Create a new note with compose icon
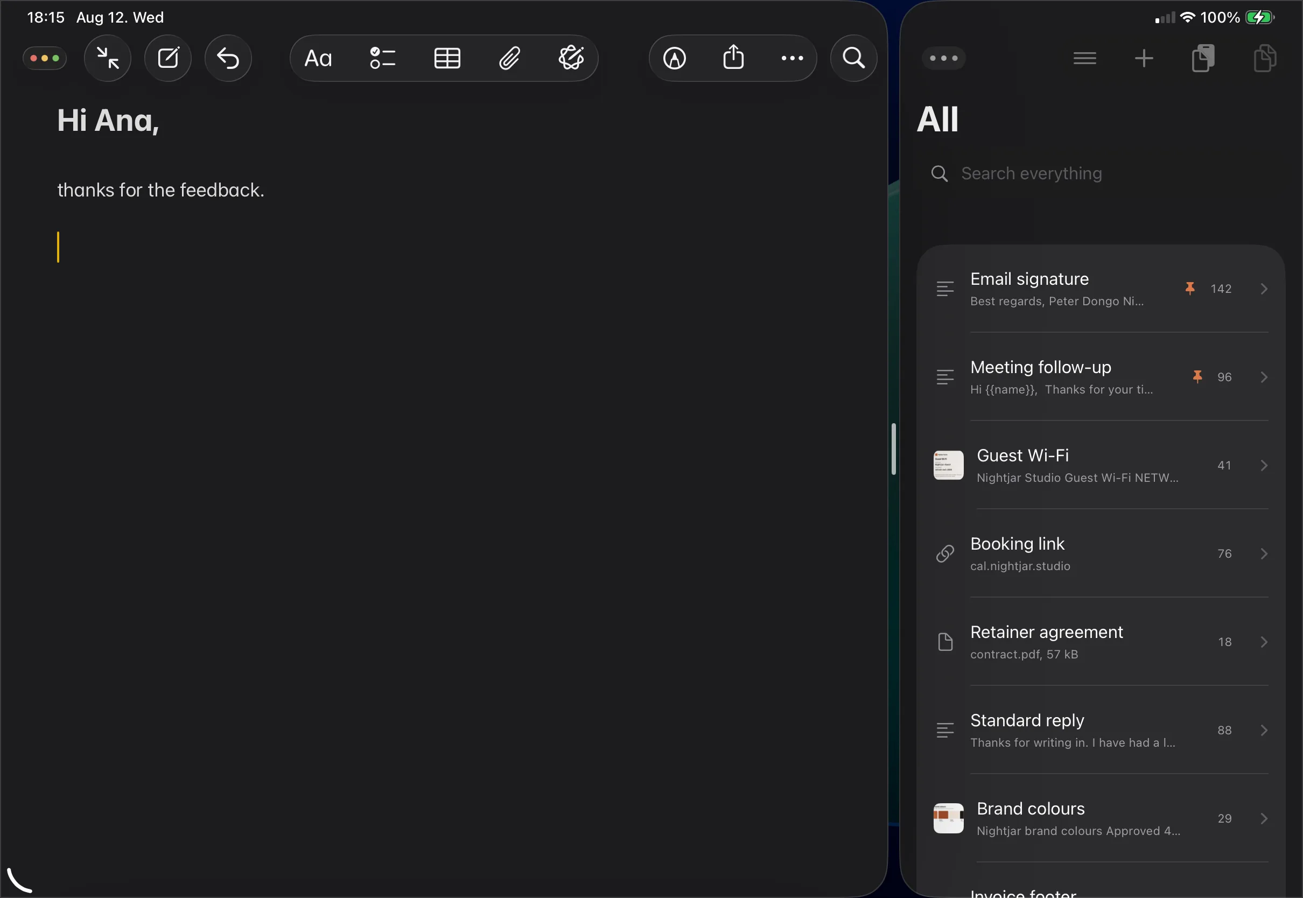 [167, 58]
